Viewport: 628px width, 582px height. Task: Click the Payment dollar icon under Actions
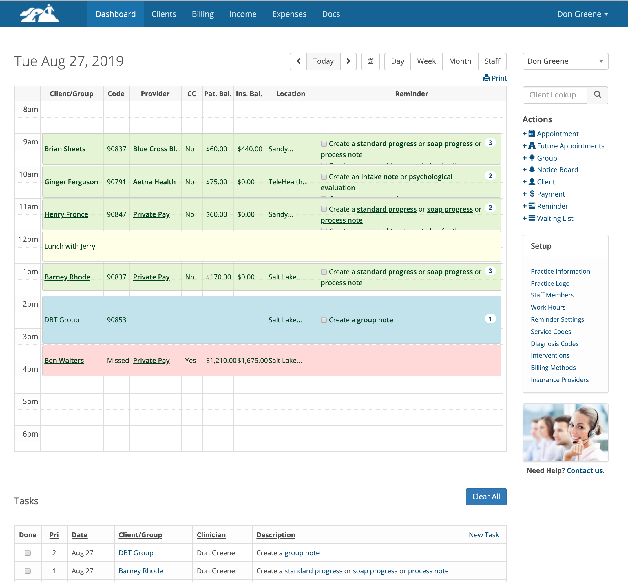pyautogui.click(x=532, y=194)
